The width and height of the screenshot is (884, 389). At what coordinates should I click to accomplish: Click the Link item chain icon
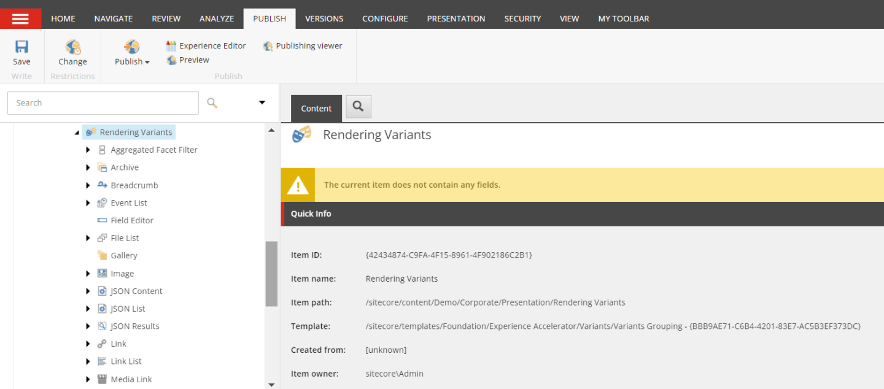tap(102, 344)
